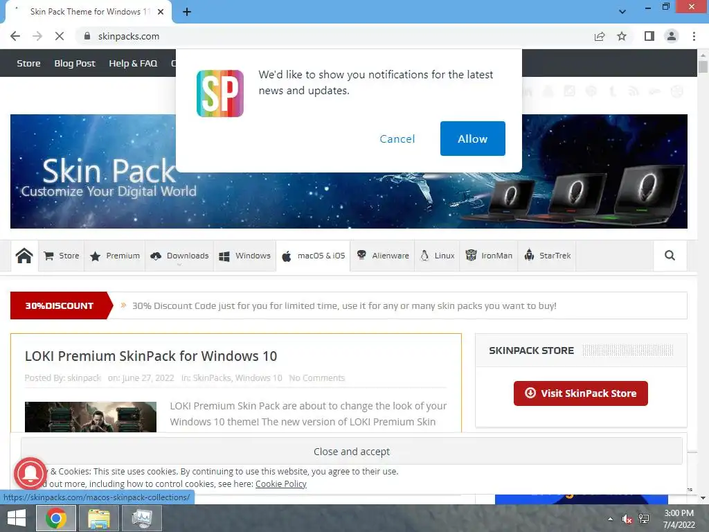Open the Cookie Policy link
The width and height of the screenshot is (709, 532).
281,484
